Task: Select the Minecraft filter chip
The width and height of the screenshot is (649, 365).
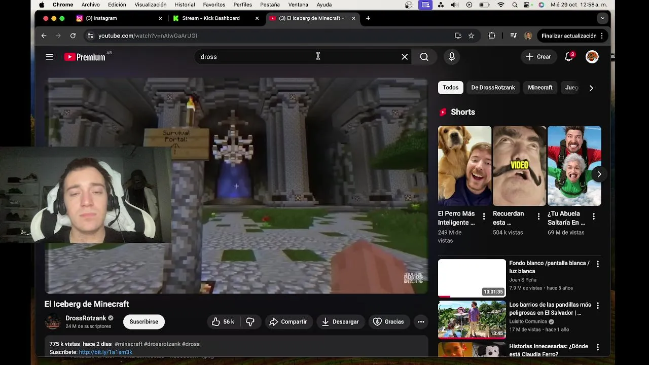Action: click(540, 88)
